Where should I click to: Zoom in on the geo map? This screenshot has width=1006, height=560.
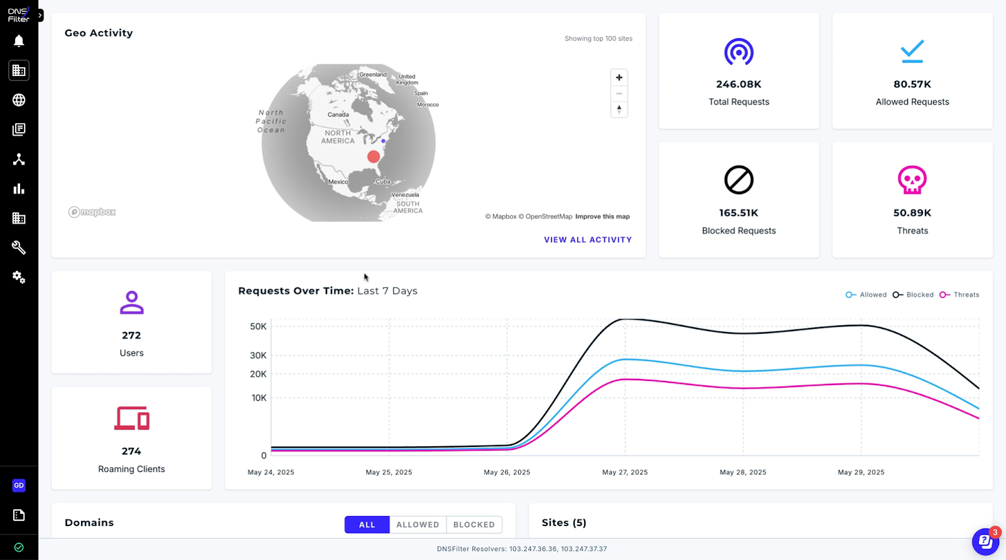pos(619,77)
